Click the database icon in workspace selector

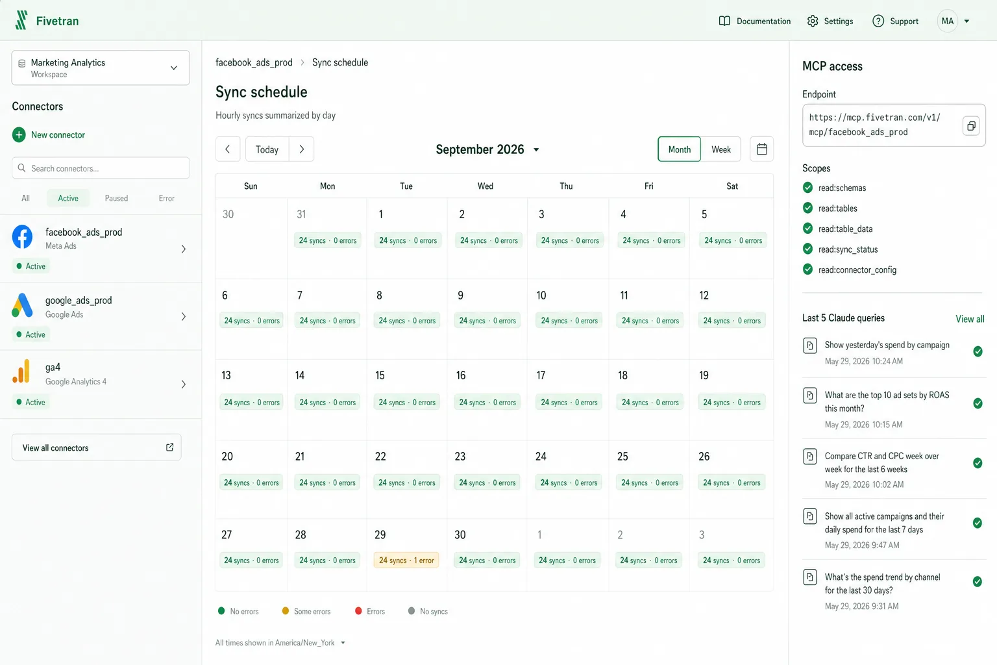[22, 64]
